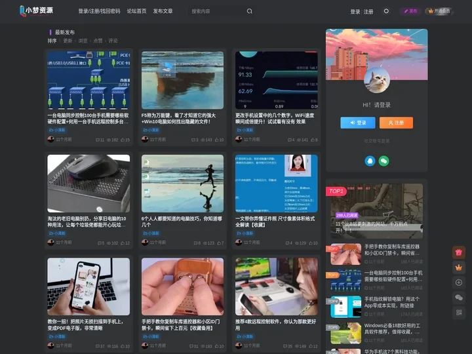Click the 注册 link in header
Viewport: 472px width, 354px height.
coord(368,11)
